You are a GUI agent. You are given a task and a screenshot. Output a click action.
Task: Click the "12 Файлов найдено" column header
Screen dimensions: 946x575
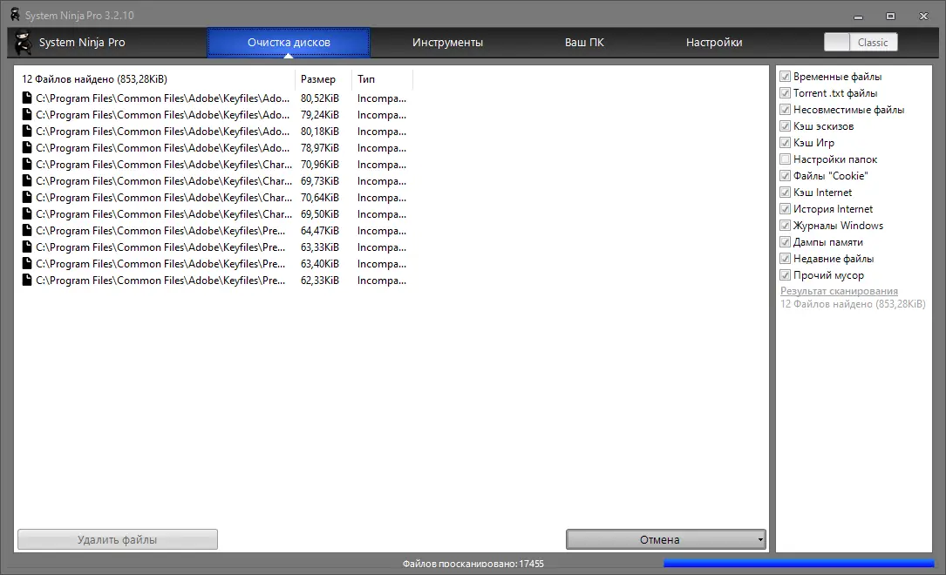156,79
